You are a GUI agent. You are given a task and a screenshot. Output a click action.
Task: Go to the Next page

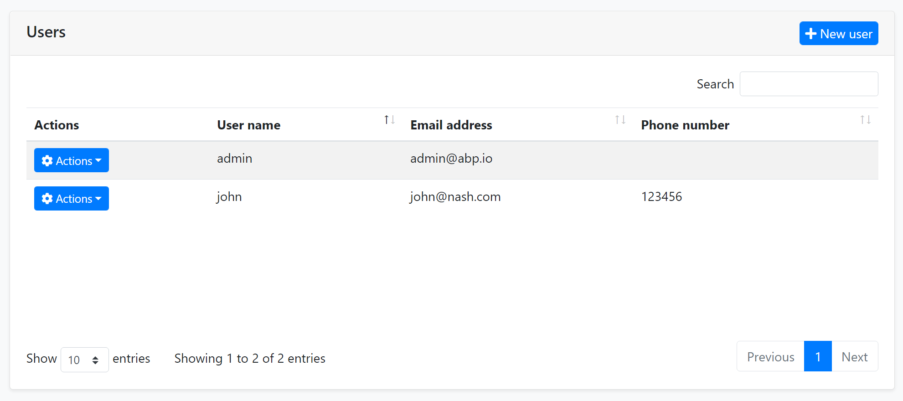click(854, 356)
